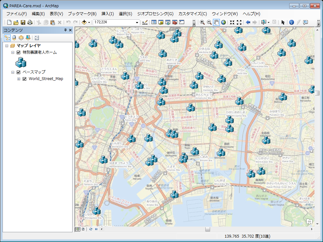The height and width of the screenshot is (242, 323).
Task: Activate the HTML Popup tool
Action: (305, 22)
